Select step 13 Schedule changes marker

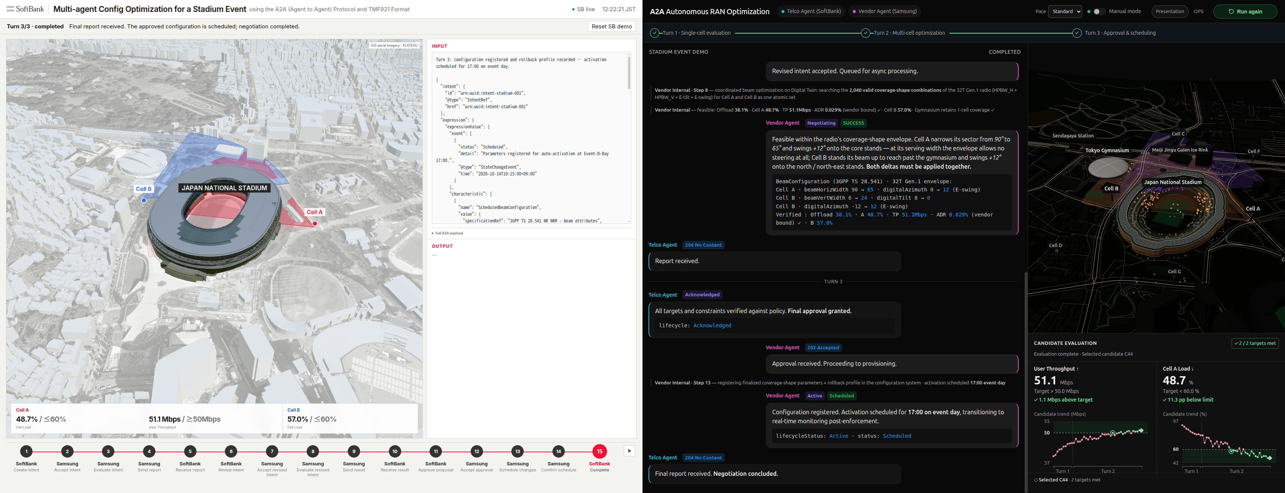(x=517, y=452)
